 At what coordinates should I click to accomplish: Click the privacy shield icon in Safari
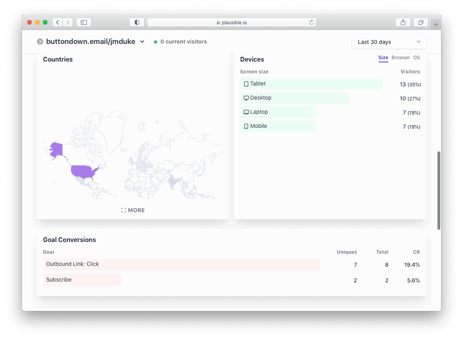pyautogui.click(x=137, y=22)
